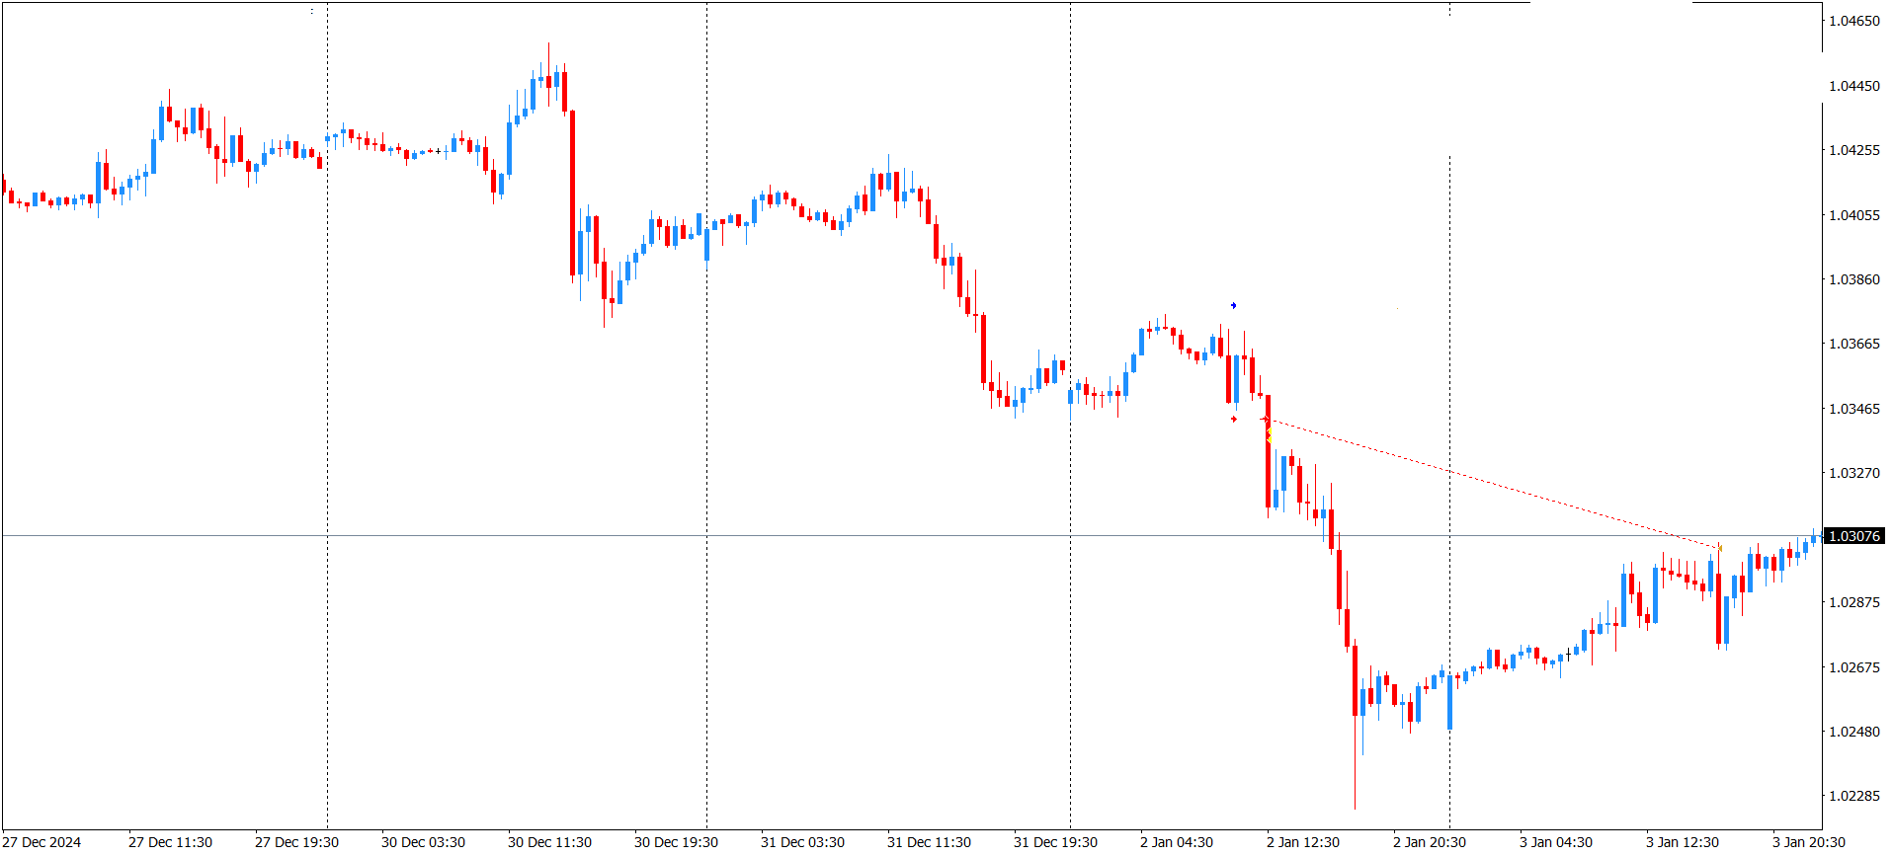Click the 31 Dec 03:30 time label

802,842
